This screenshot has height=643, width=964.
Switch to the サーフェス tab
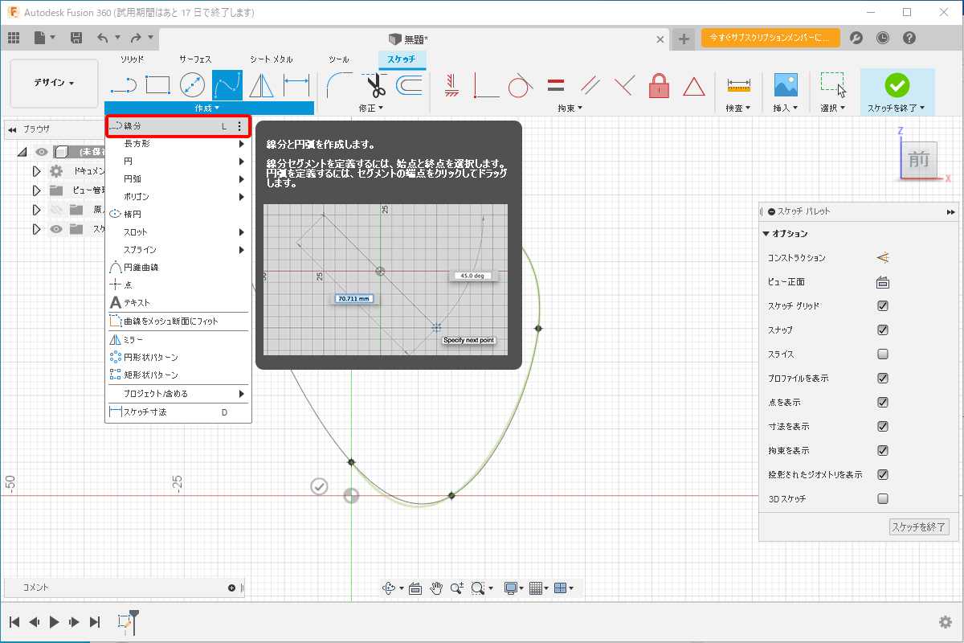(195, 59)
